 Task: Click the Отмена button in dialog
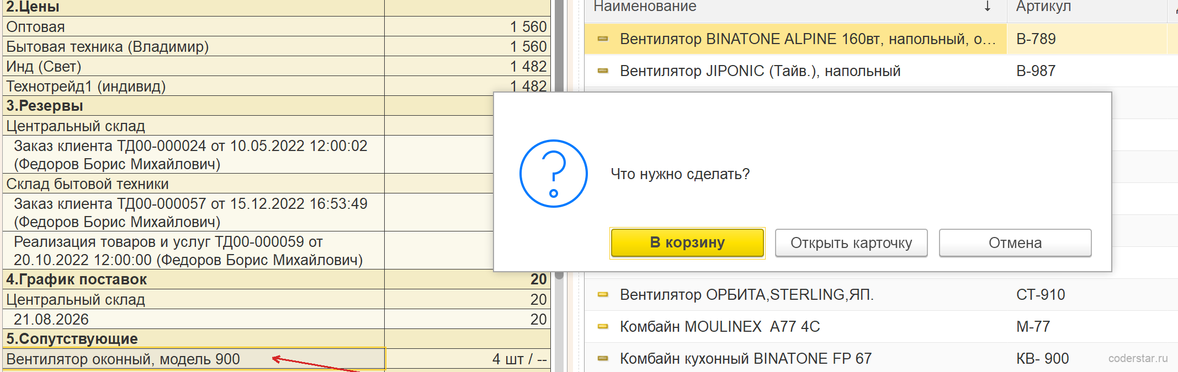click(1015, 243)
